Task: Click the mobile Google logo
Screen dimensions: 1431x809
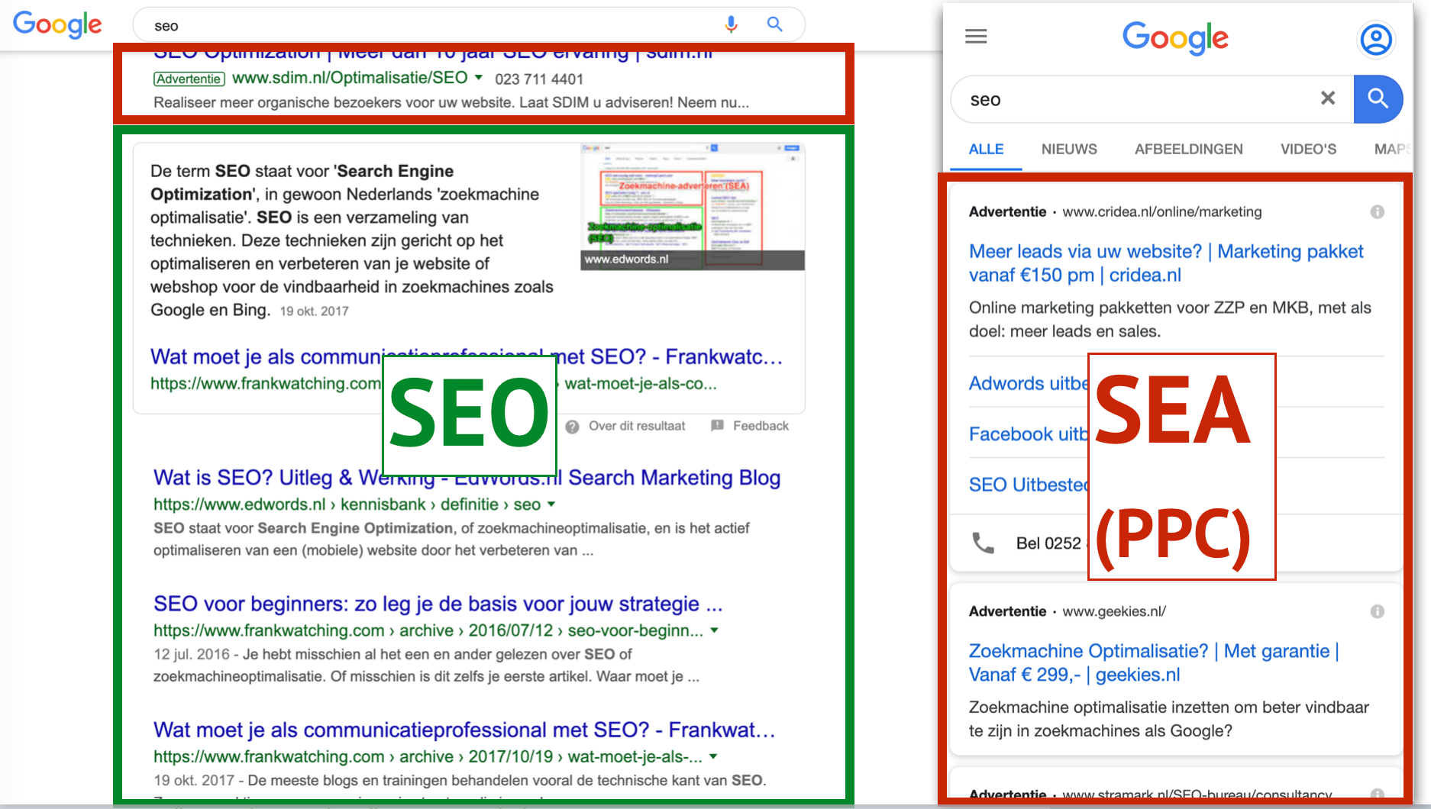Action: coord(1175,37)
